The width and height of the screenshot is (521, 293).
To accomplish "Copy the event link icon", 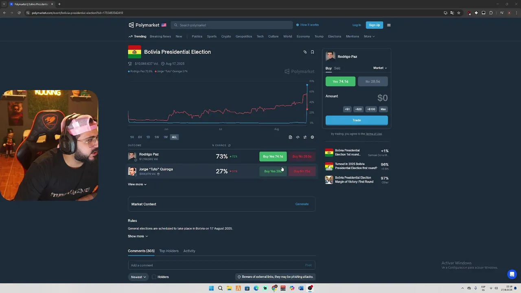I will 305,52.
